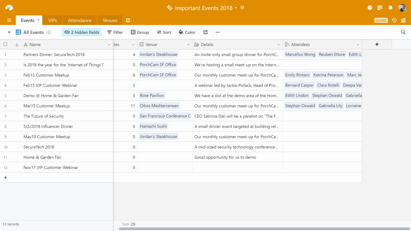
Task: Open the notifications bell
Action: [390, 8]
